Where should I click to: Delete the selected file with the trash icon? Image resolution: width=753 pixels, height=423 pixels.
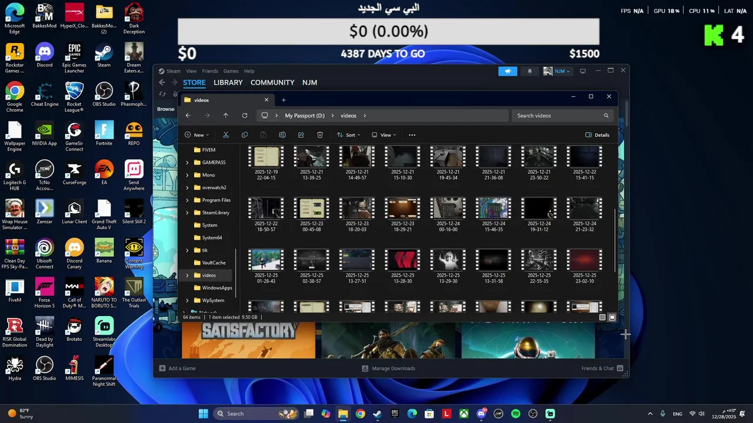tap(319, 135)
